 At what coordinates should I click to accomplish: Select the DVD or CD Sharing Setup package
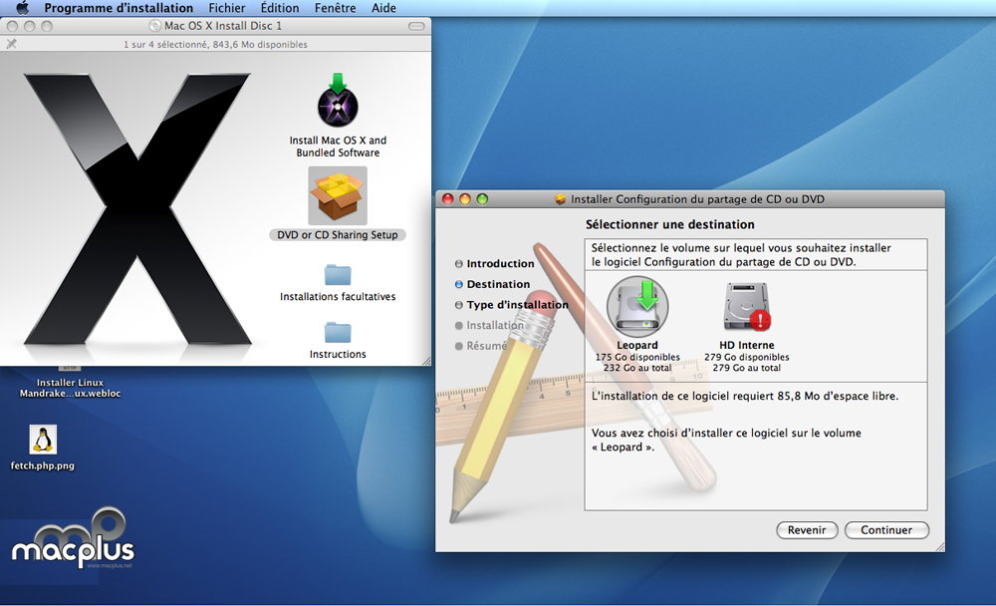[x=338, y=195]
